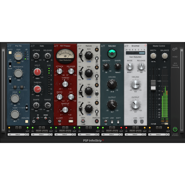Click the RetroQ module title

89,46
